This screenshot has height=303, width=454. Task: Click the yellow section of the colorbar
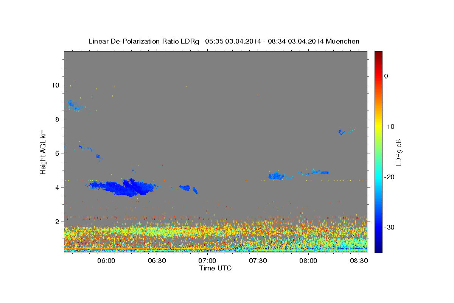[x=378, y=127]
